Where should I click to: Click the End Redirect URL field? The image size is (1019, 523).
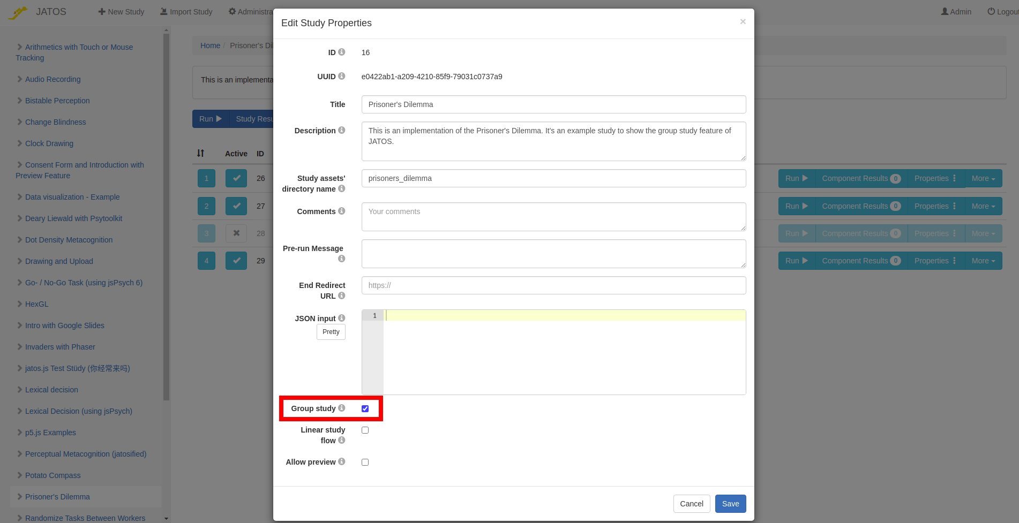553,285
